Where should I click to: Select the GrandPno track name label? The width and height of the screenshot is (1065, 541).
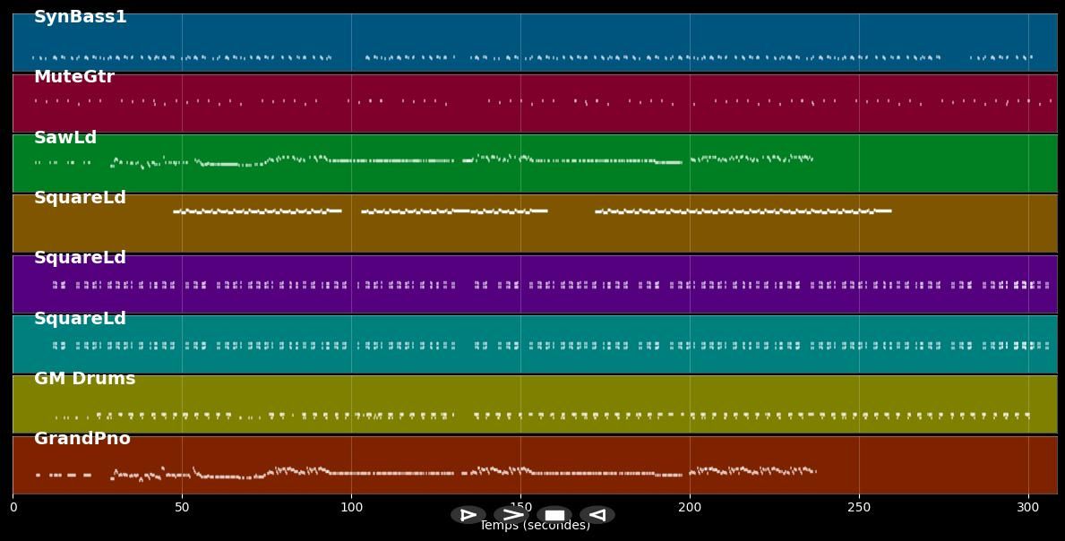(x=82, y=439)
